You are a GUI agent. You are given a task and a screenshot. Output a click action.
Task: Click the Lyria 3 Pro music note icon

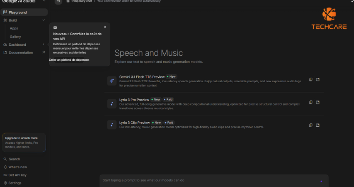pos(112,104)
